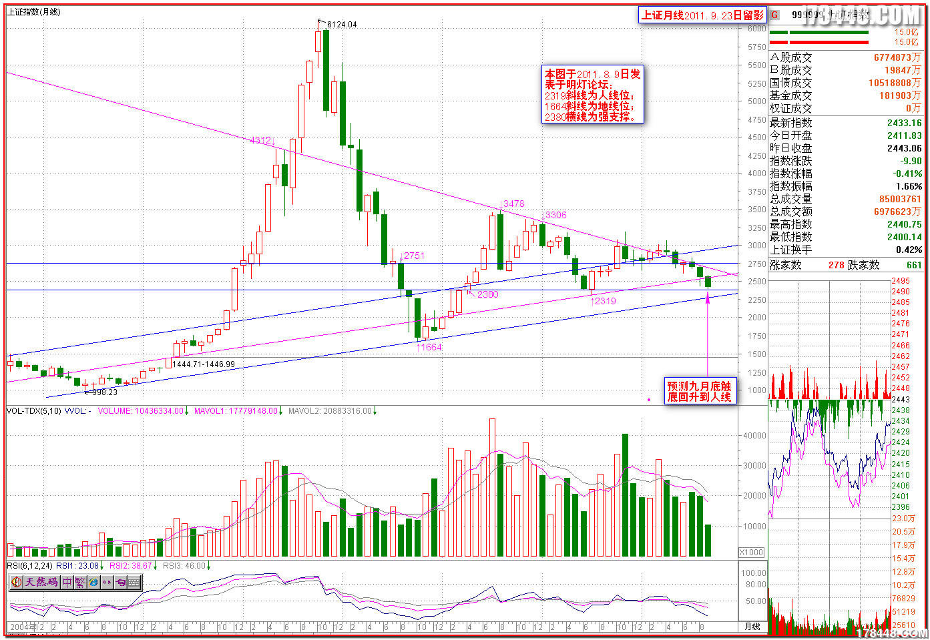The image size is (930, 640).
Task: Click the 6124.04 peak price label
Action: 342,25
